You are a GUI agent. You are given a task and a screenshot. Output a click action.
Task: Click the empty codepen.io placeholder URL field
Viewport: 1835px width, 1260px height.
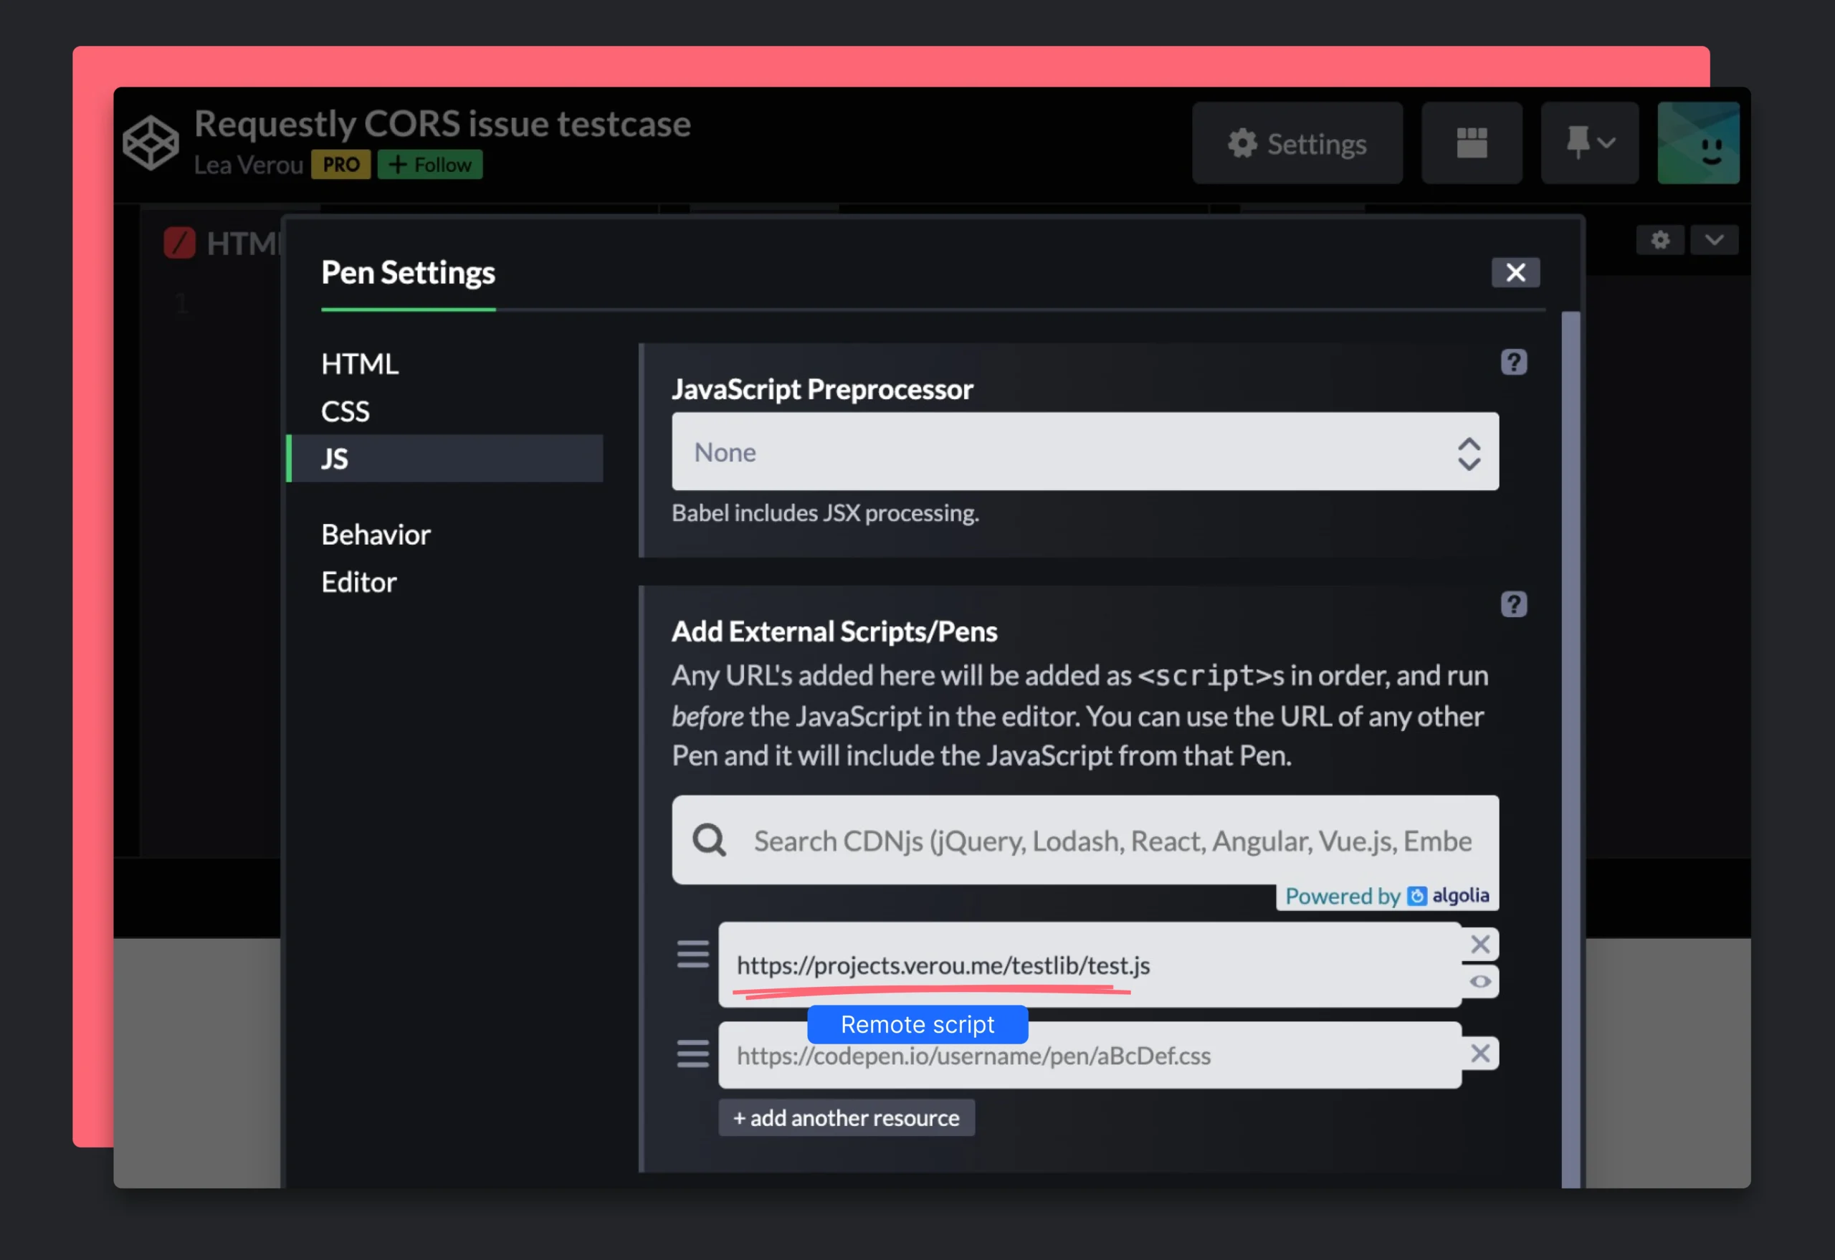point(1090,1056)
